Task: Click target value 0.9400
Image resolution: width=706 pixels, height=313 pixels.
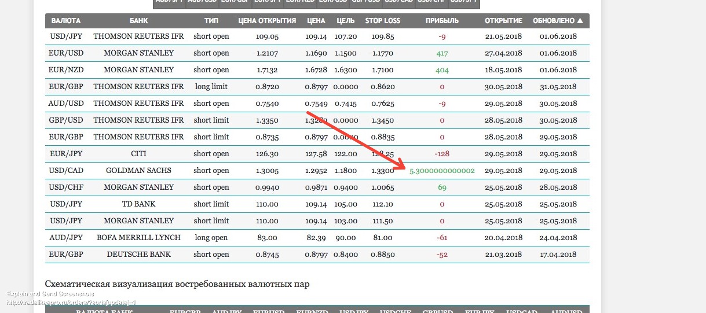Action: click(346, 187)
